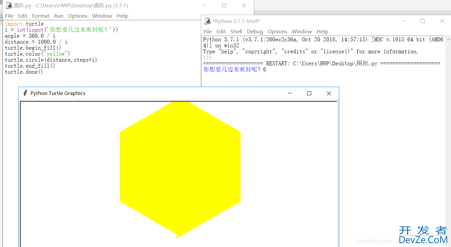This screenshot has width=451, height=247.
Task: Click the 'Python Turtle Graphics' window title
Action: (x=58, y=93)
